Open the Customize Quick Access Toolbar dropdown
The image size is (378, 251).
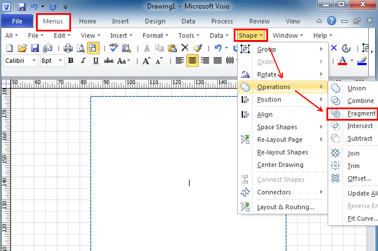point(65,7)
